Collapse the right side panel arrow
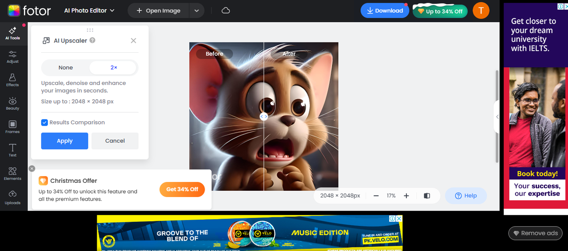 497,117
